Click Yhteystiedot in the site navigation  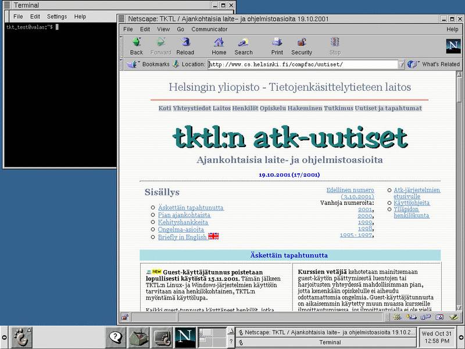tap(192, 108)
